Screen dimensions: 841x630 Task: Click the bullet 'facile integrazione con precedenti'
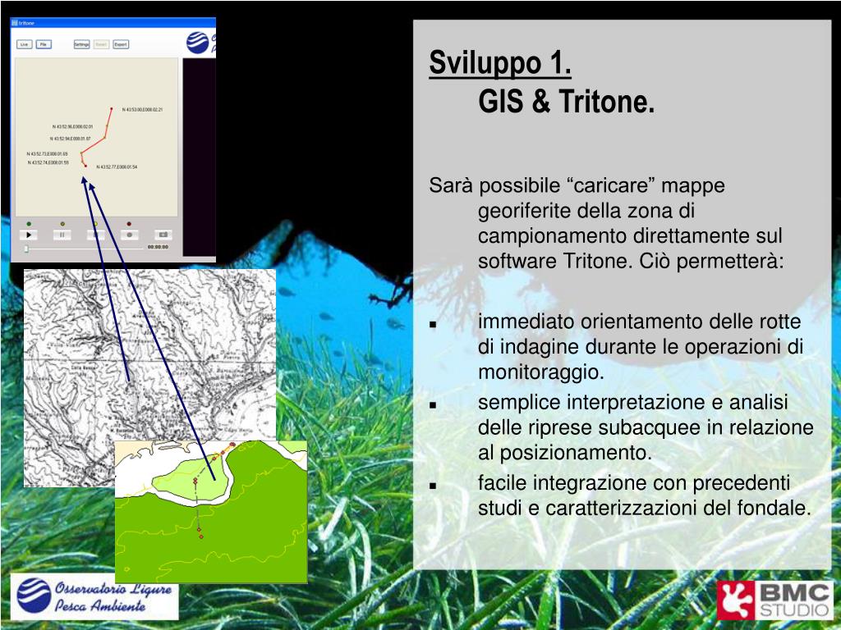pyautogui.click(x=644, y=495)
